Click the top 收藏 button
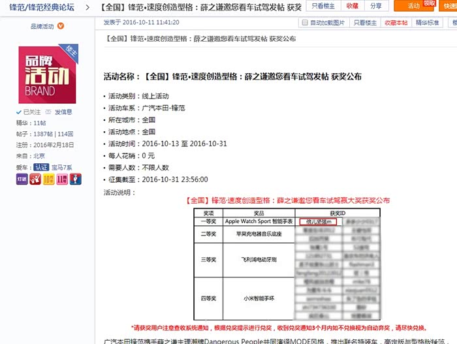 [352, 6]
